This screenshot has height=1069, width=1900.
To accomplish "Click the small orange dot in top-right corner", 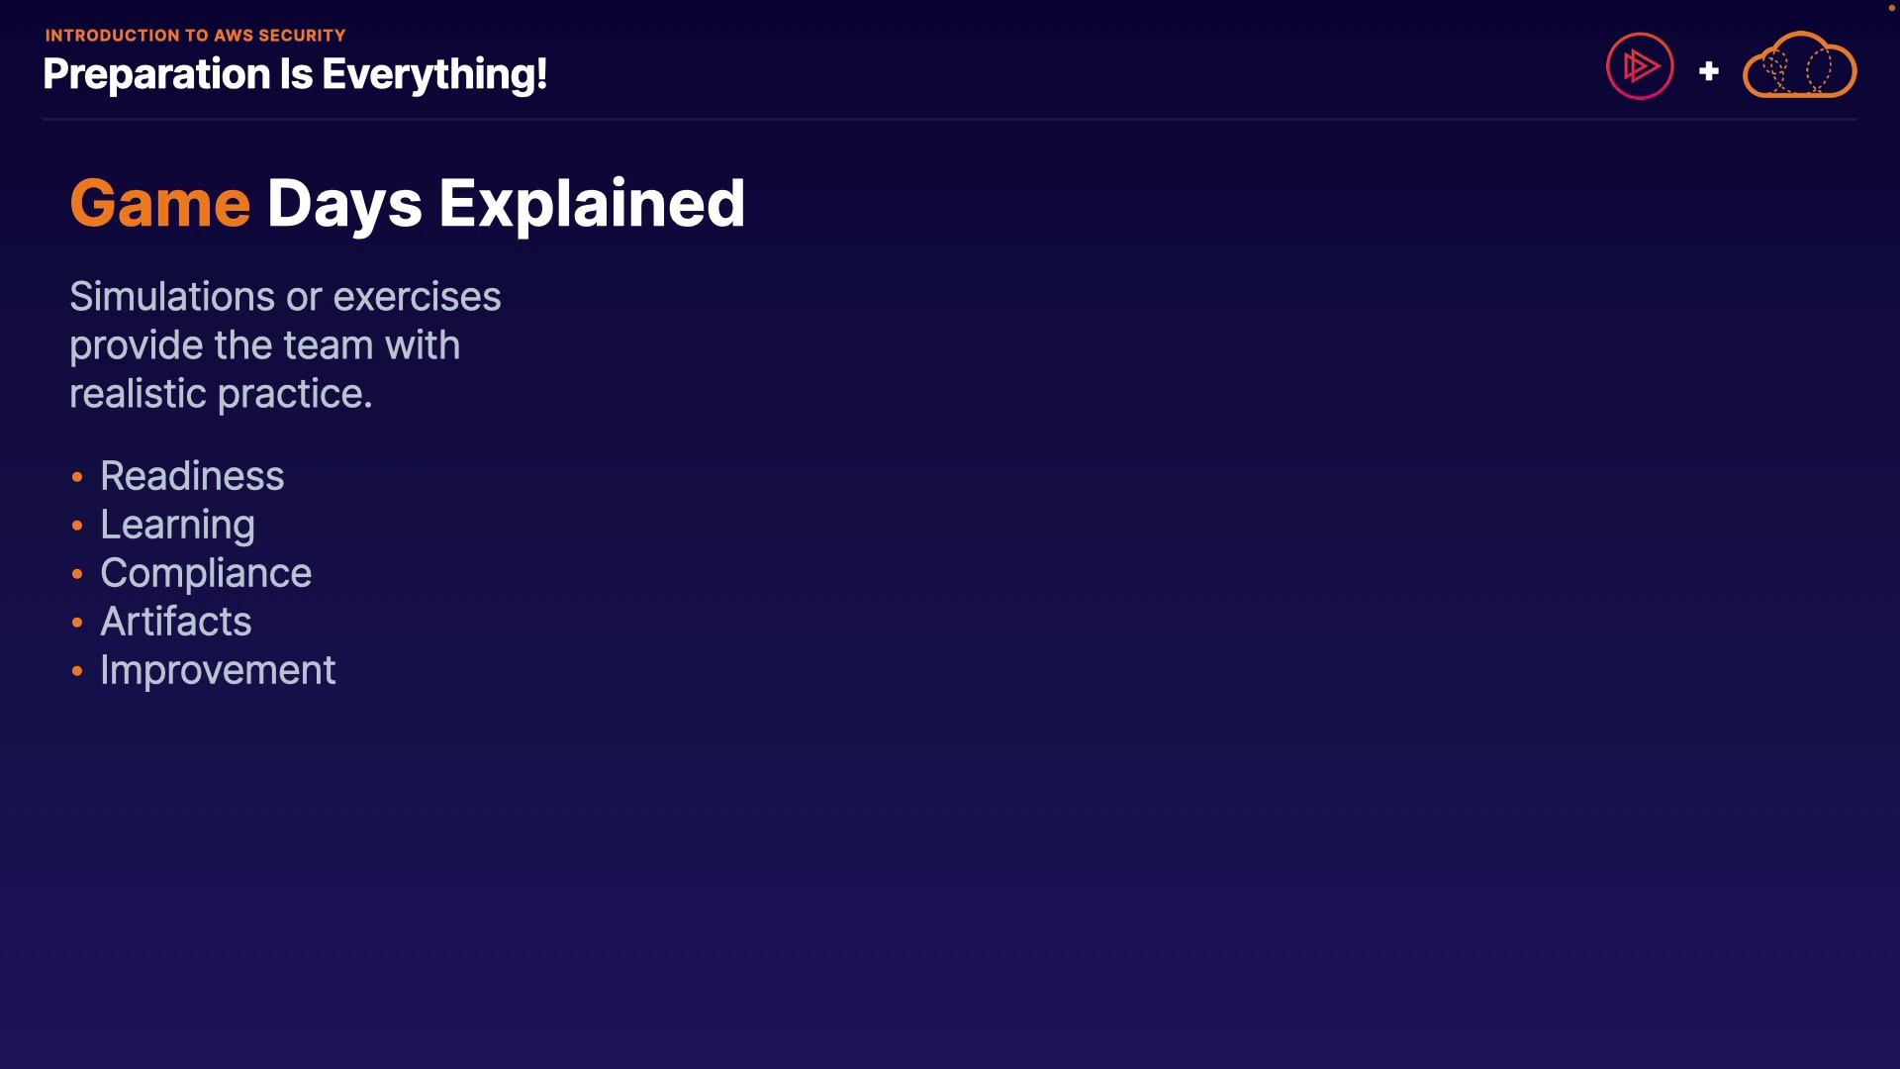I will pyautogui.click(x=1891, y=8).
